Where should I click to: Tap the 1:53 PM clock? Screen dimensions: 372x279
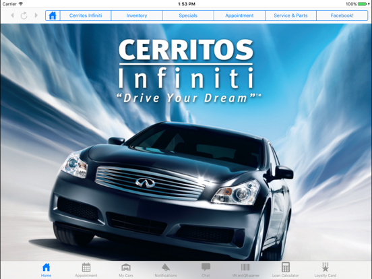pos(187,4)
